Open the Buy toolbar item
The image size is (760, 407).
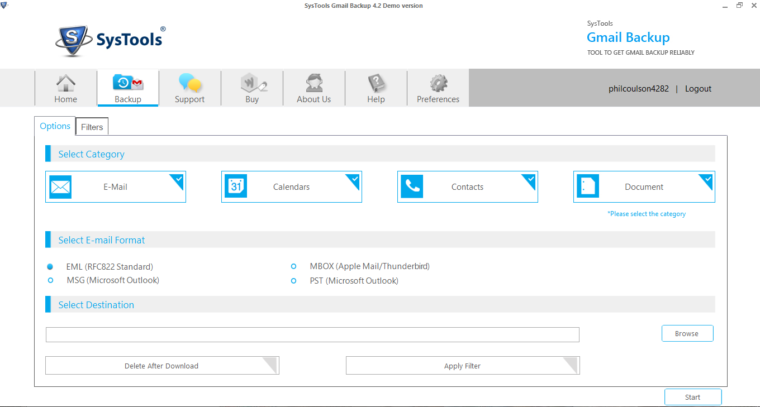coord(252,88)
